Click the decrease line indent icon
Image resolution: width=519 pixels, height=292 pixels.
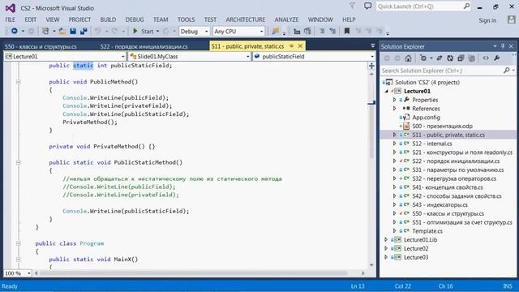[x=297, y=31]
